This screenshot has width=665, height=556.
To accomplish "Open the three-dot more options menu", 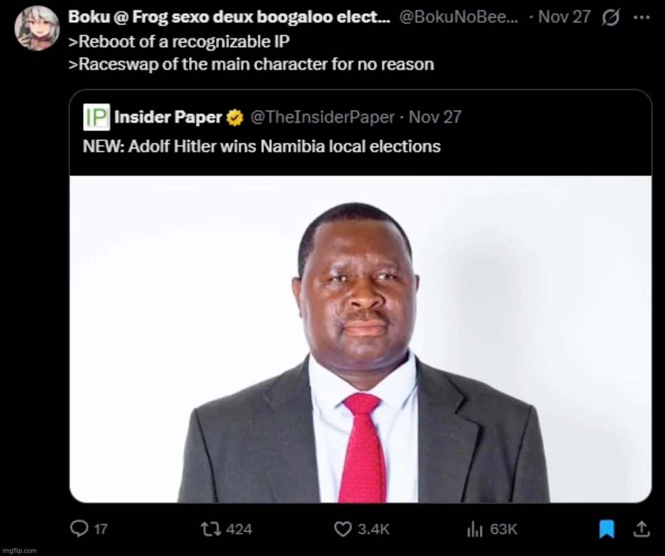I will 641,17.
